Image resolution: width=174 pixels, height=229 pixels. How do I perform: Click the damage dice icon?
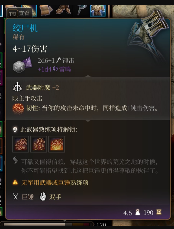[23, 65]
